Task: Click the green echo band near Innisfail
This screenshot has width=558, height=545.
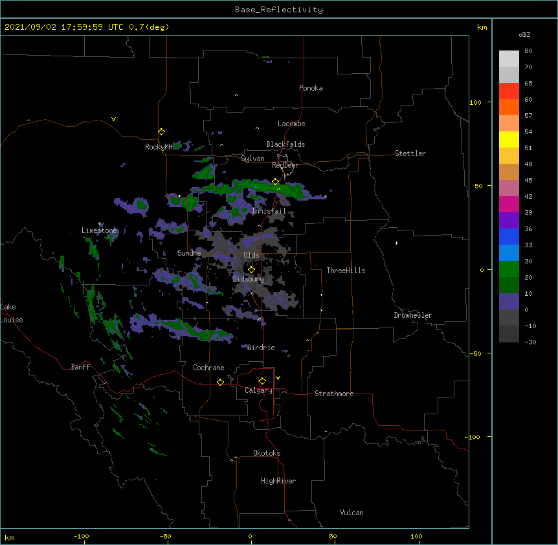Action: click(260, 188)
